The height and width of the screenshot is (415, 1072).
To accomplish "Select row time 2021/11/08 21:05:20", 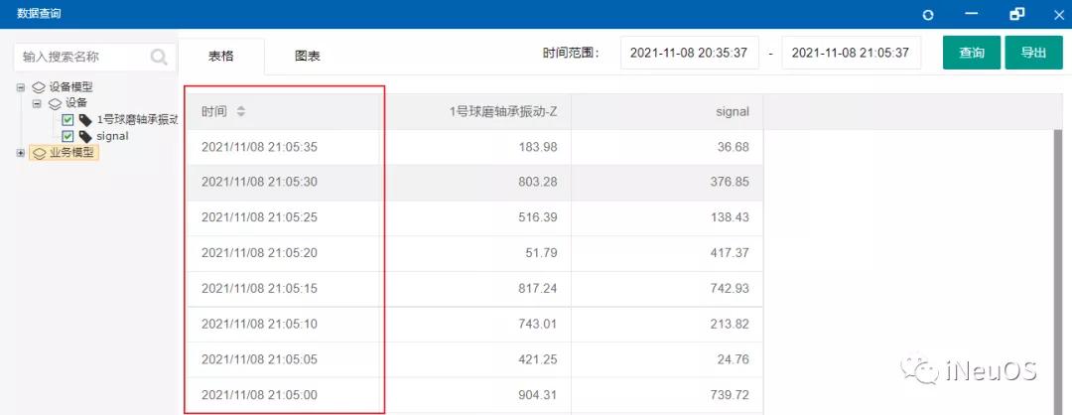I will pyautogui.click(x=259, y=253).
